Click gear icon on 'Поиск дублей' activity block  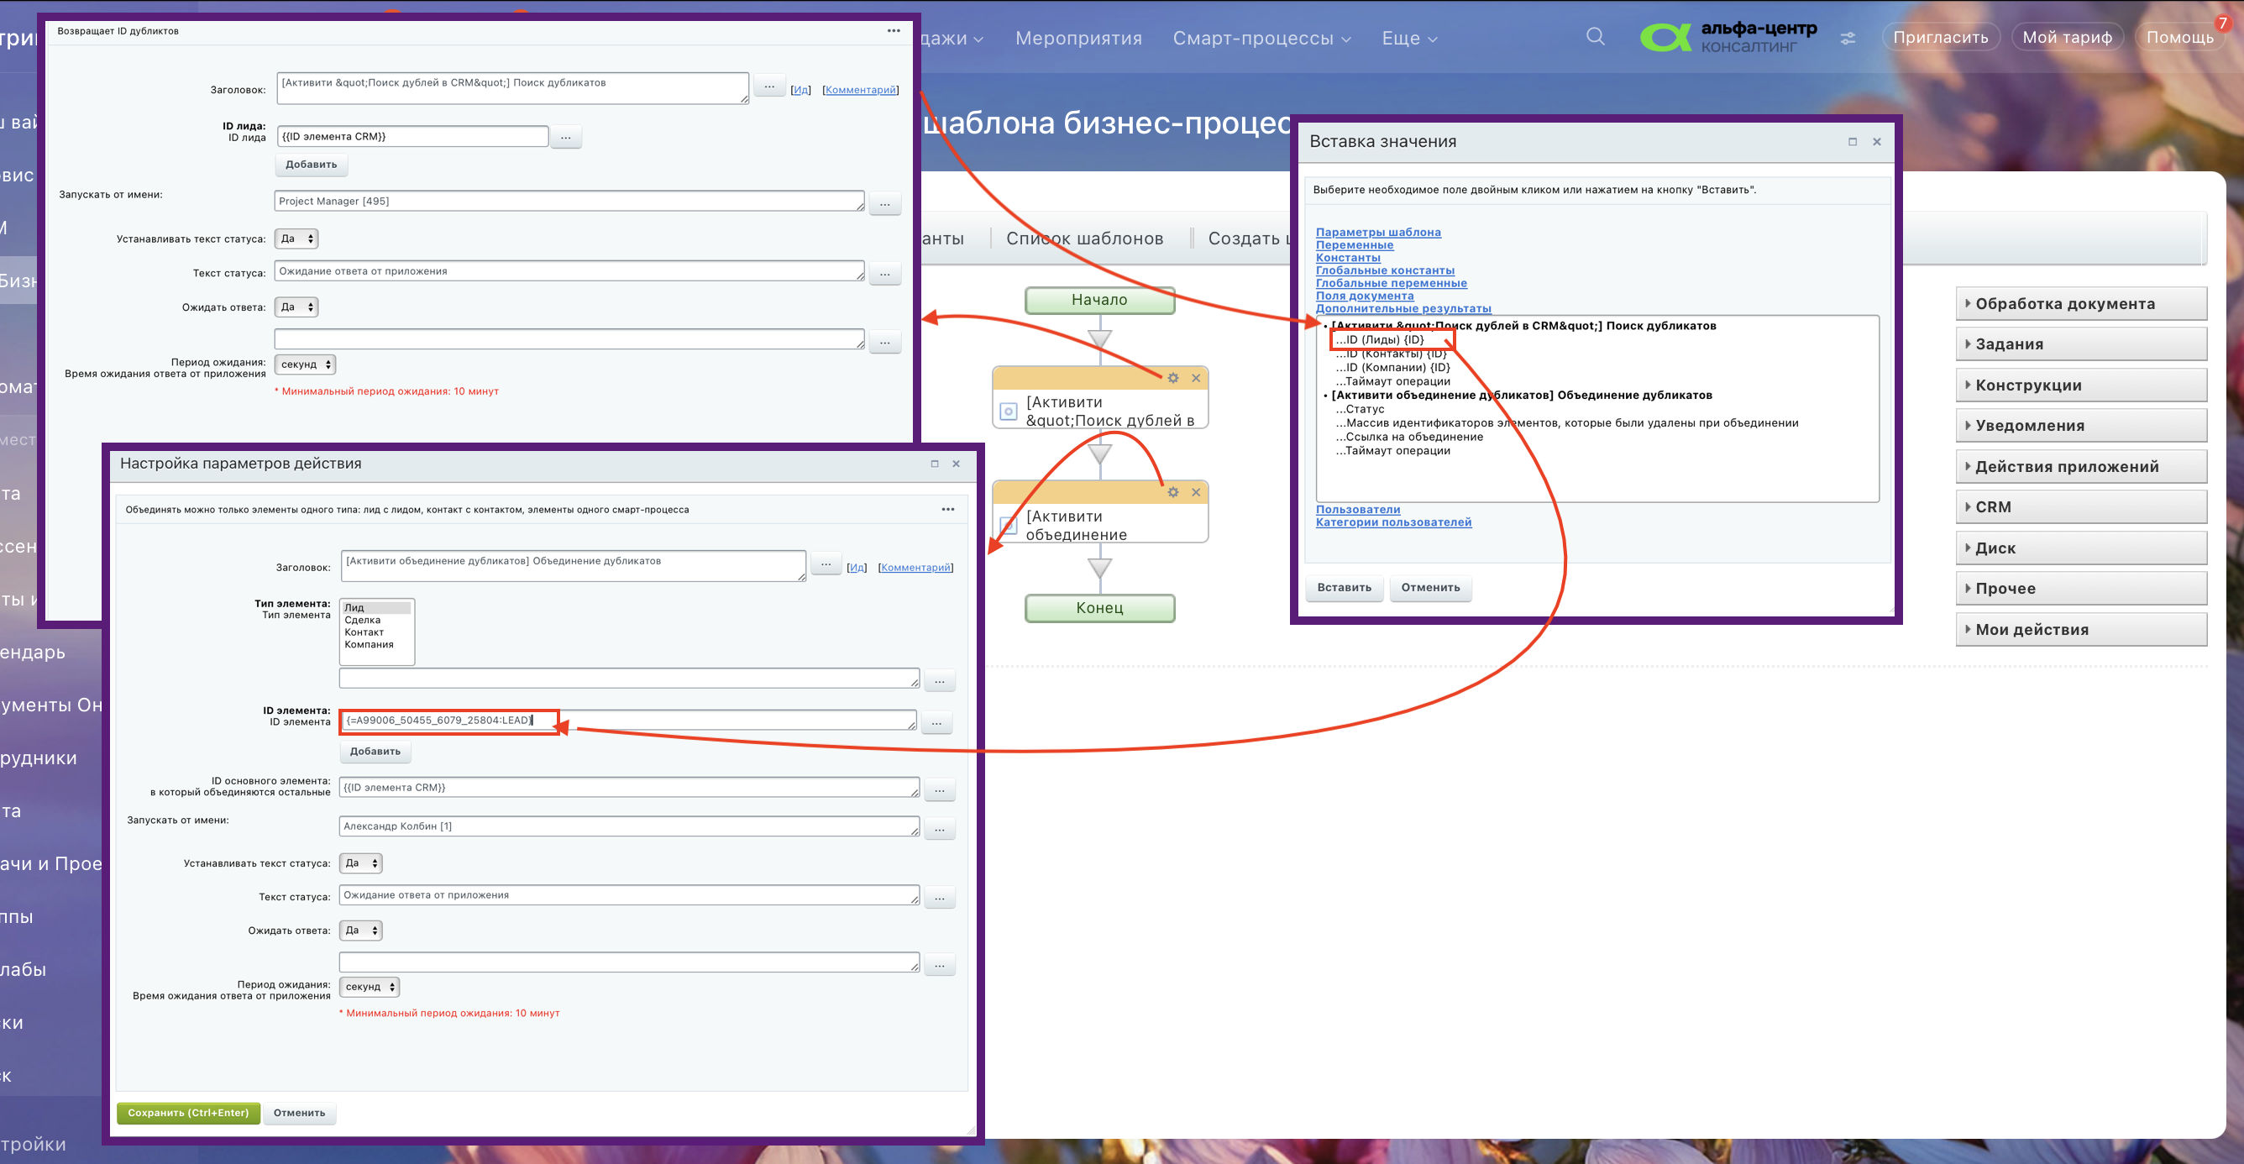tap(1172, 378)
